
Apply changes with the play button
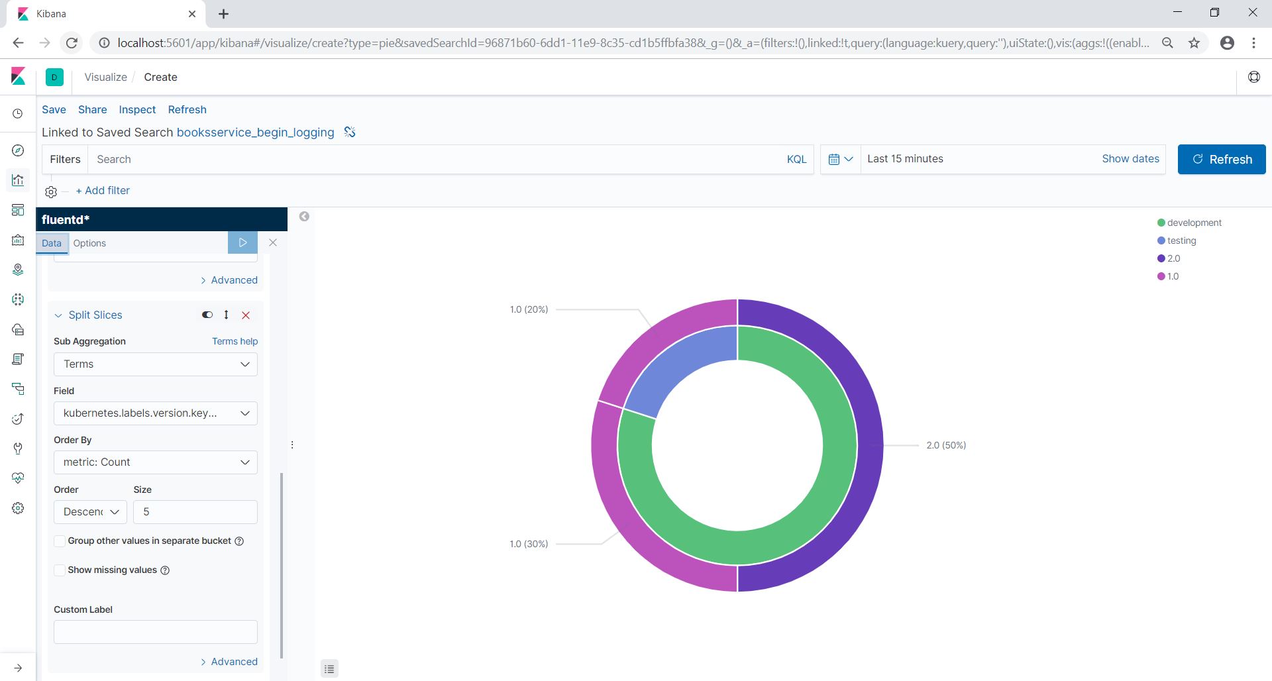point(242,242)
